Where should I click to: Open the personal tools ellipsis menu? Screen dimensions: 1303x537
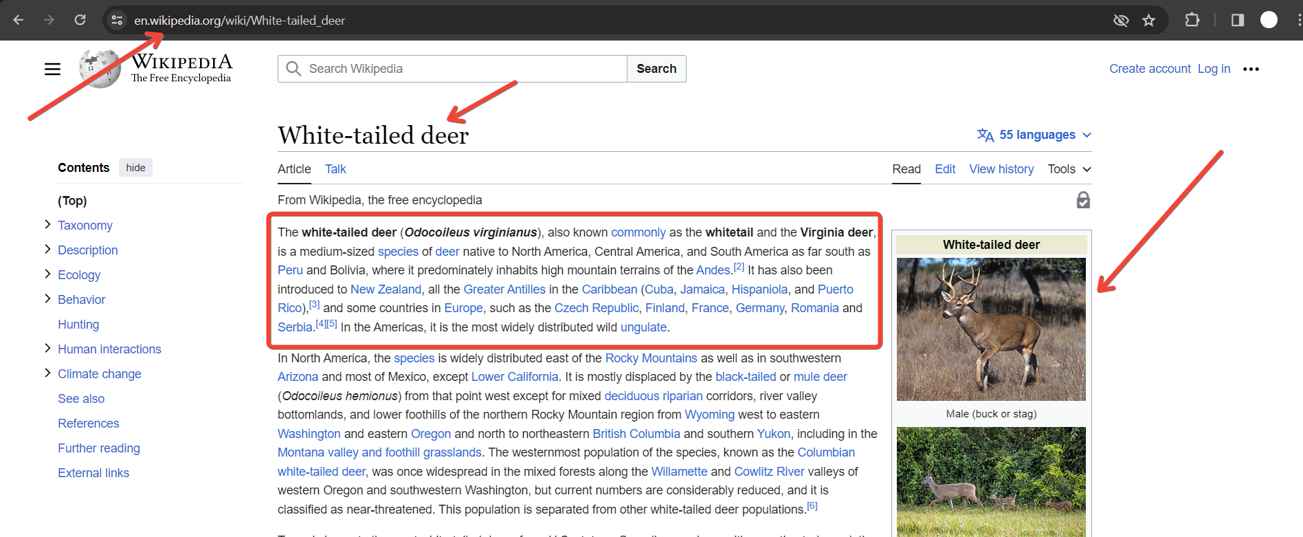pyautogui.click(x=1251, y=69)
